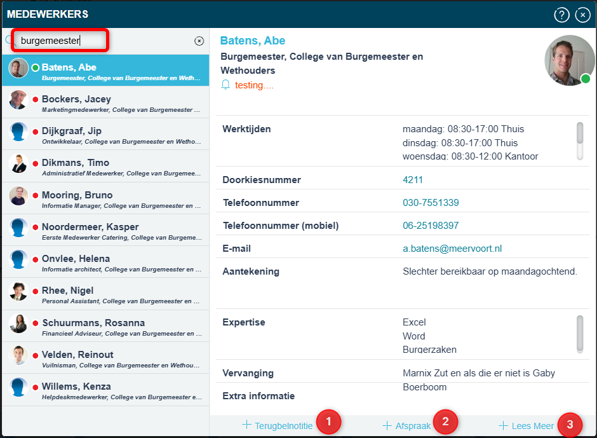This screenshot has width=597, height=438.
Task: Click red status dot beside Schuurmans, Rosanna
Action: point(36,324)
